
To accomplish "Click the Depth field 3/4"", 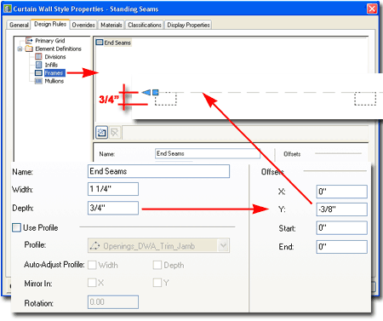I will click(113, 208).
